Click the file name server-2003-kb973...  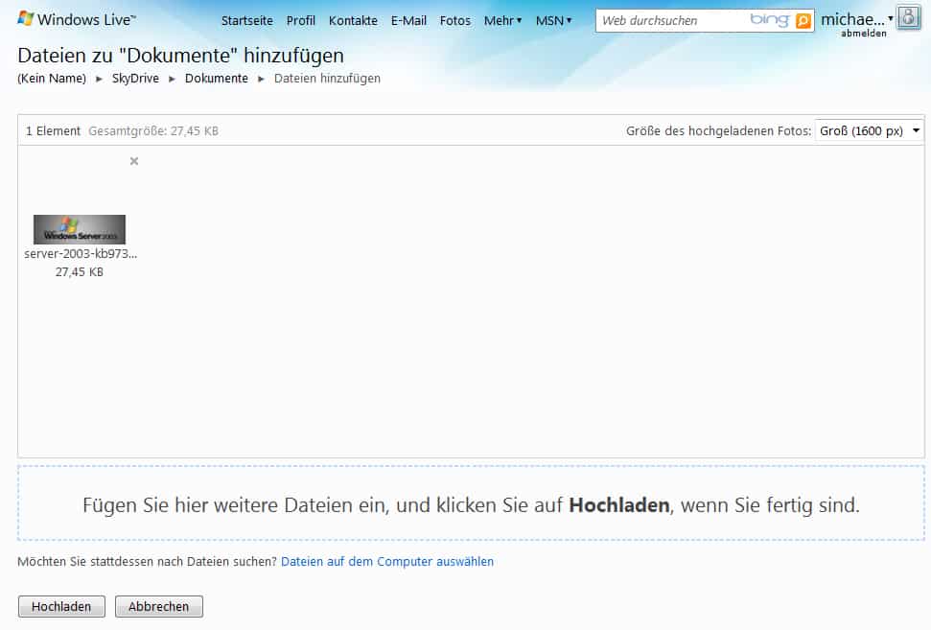[81, 253]
